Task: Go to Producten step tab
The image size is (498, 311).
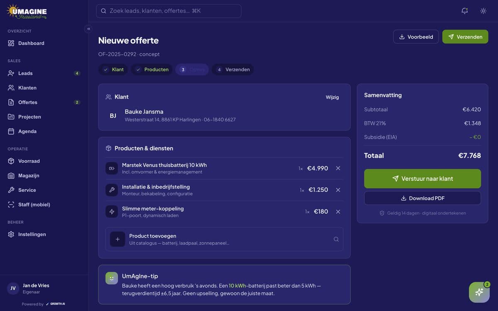Action: (152, 69)
